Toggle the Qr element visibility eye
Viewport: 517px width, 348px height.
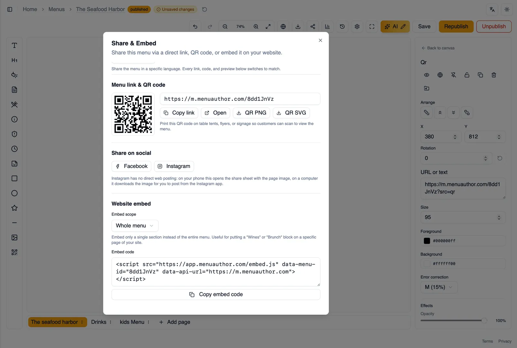(x=427, y=75)
